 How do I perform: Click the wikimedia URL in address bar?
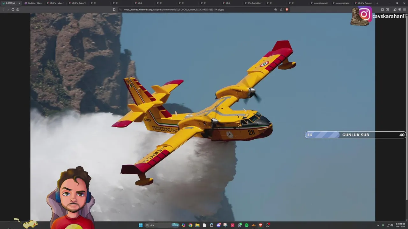coord(174,10)
